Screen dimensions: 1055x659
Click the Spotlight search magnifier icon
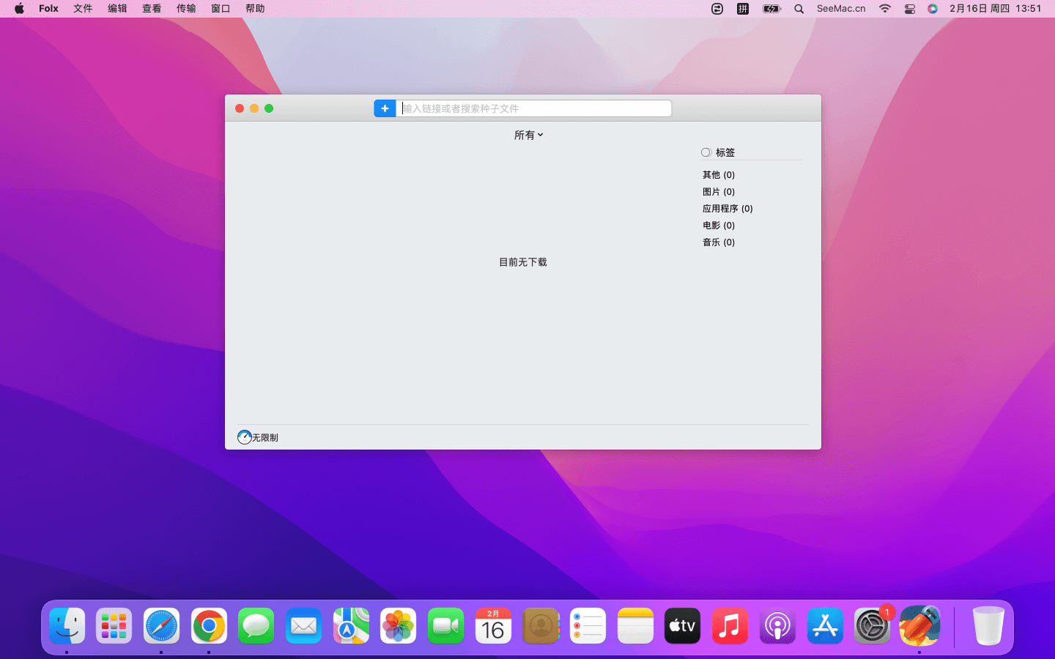[x=799, y=9]
